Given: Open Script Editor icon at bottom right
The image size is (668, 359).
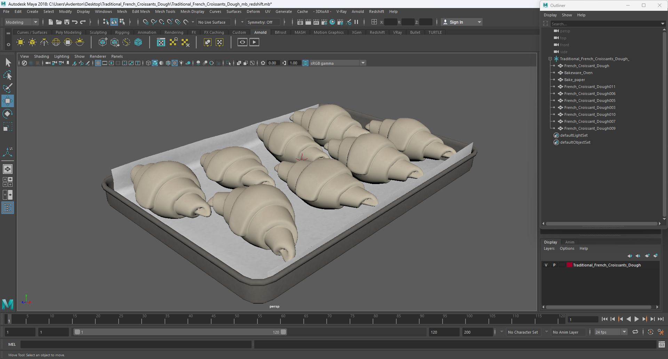Looking at the screenshot, I should (662, 344).
